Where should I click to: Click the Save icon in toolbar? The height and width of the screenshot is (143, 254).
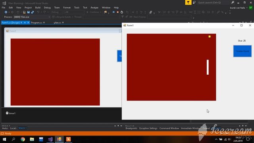click(29, 12)
